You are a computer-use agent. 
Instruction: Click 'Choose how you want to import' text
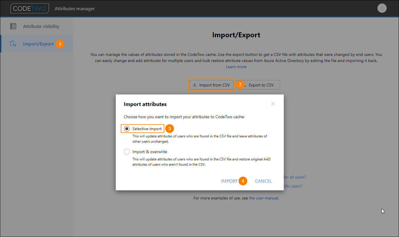click(x=184, y=117)
